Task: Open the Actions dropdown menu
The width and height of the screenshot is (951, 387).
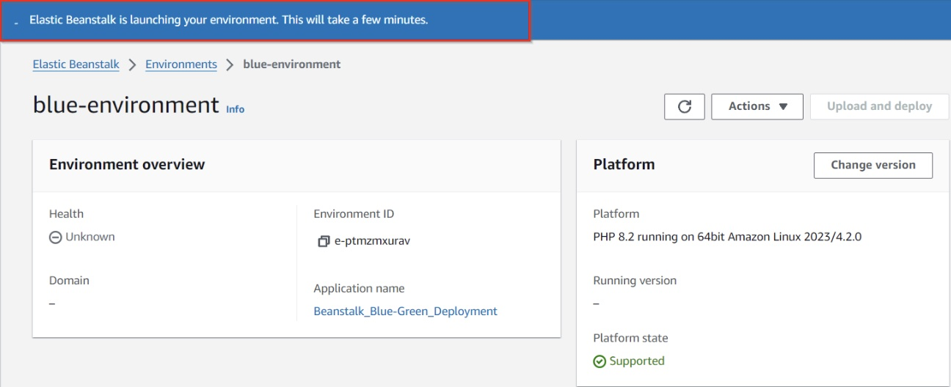Action: tap(757, 106)
